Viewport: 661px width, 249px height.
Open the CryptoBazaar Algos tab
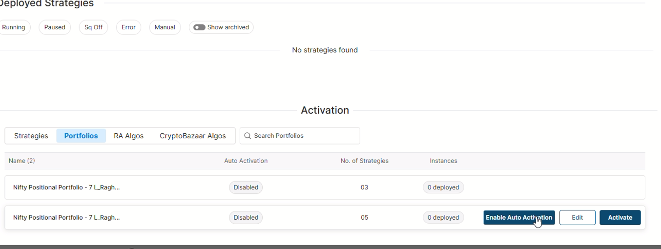(192, 136)
